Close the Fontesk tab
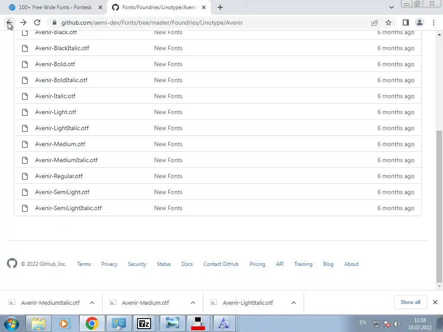The height and width of the screenshot is (332, 443). pyautogui.click(x=100, y=7)
